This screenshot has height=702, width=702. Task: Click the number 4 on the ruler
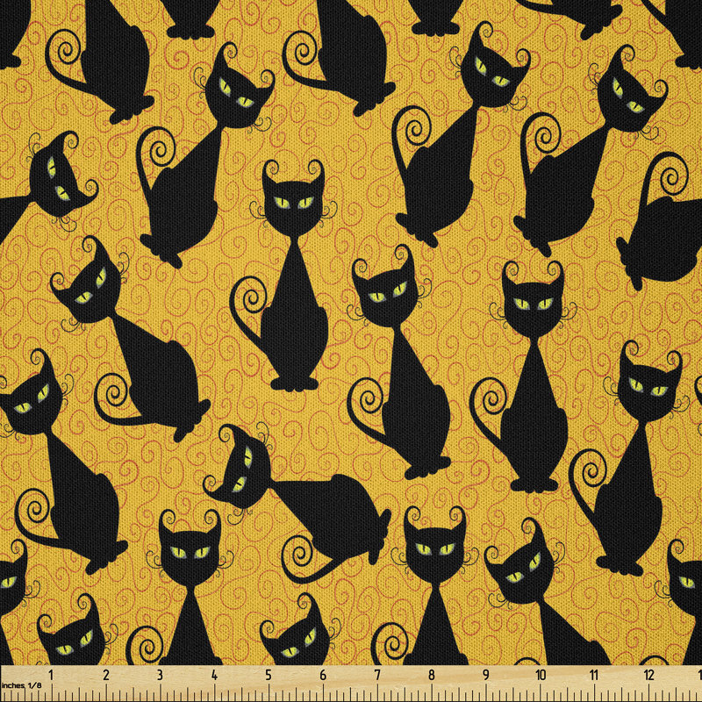tap(214, 675)
